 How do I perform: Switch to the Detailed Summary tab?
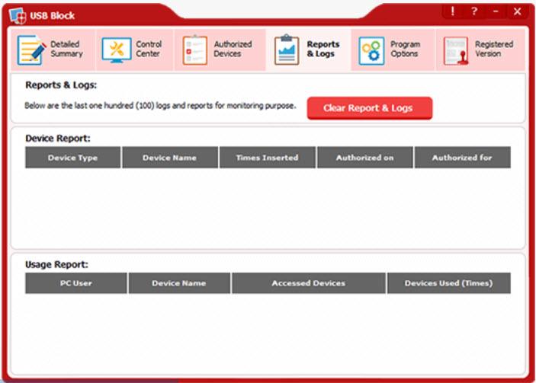point(53,49)
